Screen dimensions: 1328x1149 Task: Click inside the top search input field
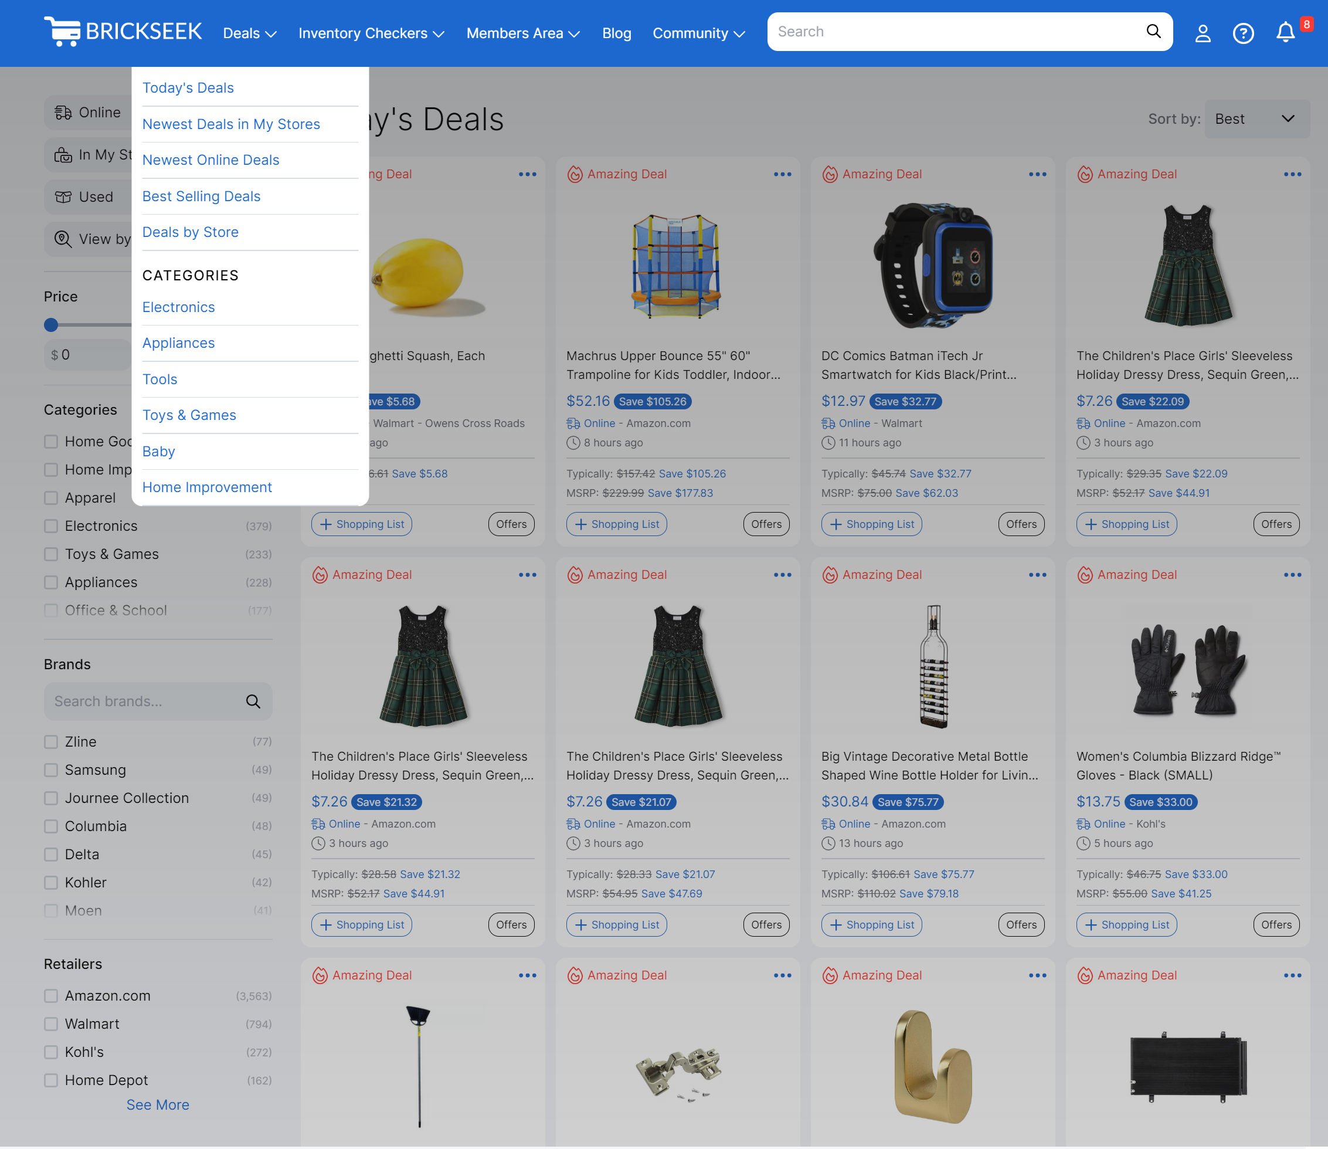coord(929,32)
